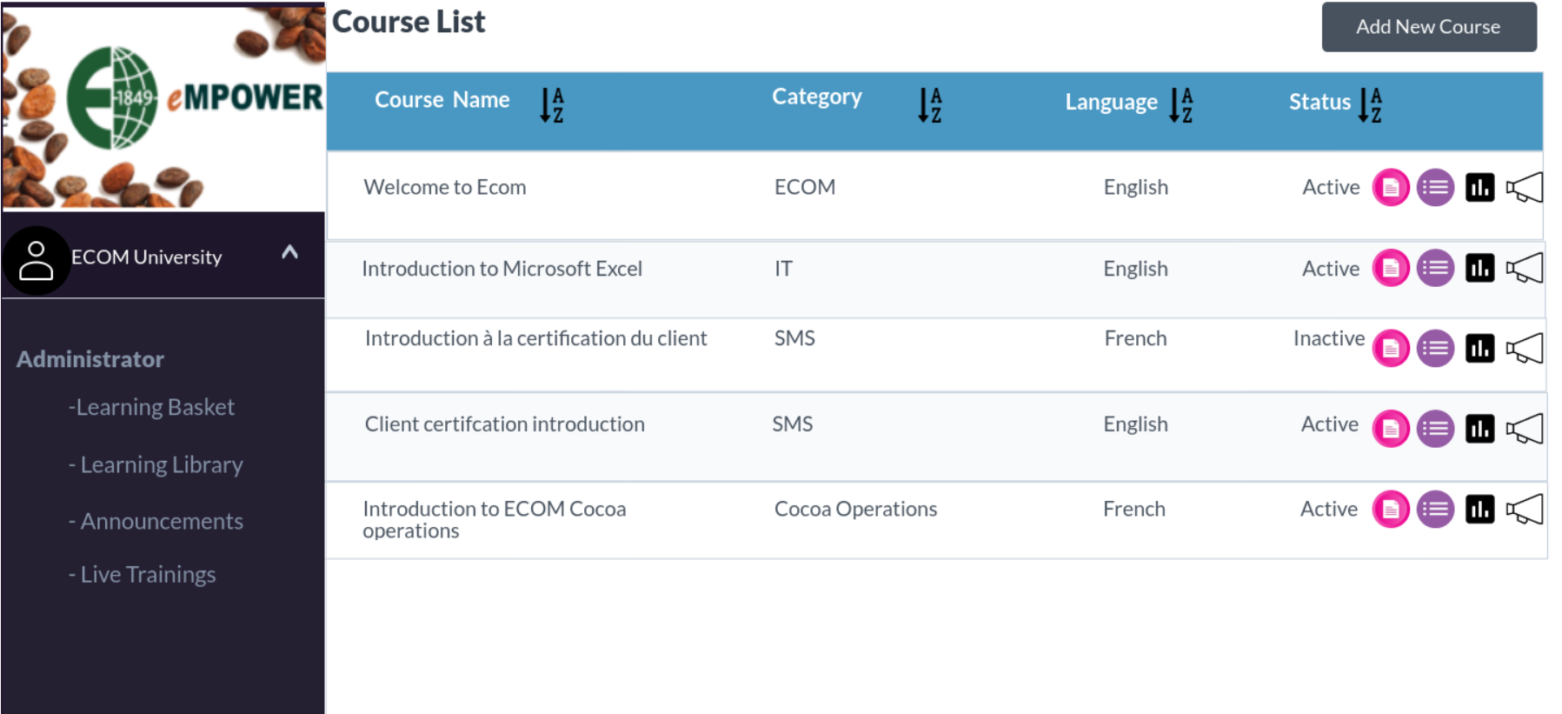Viewport: 1562px width, 714px height.
Task: Open Introduction to Microsoft Excel course
Action: pos(502,269)
